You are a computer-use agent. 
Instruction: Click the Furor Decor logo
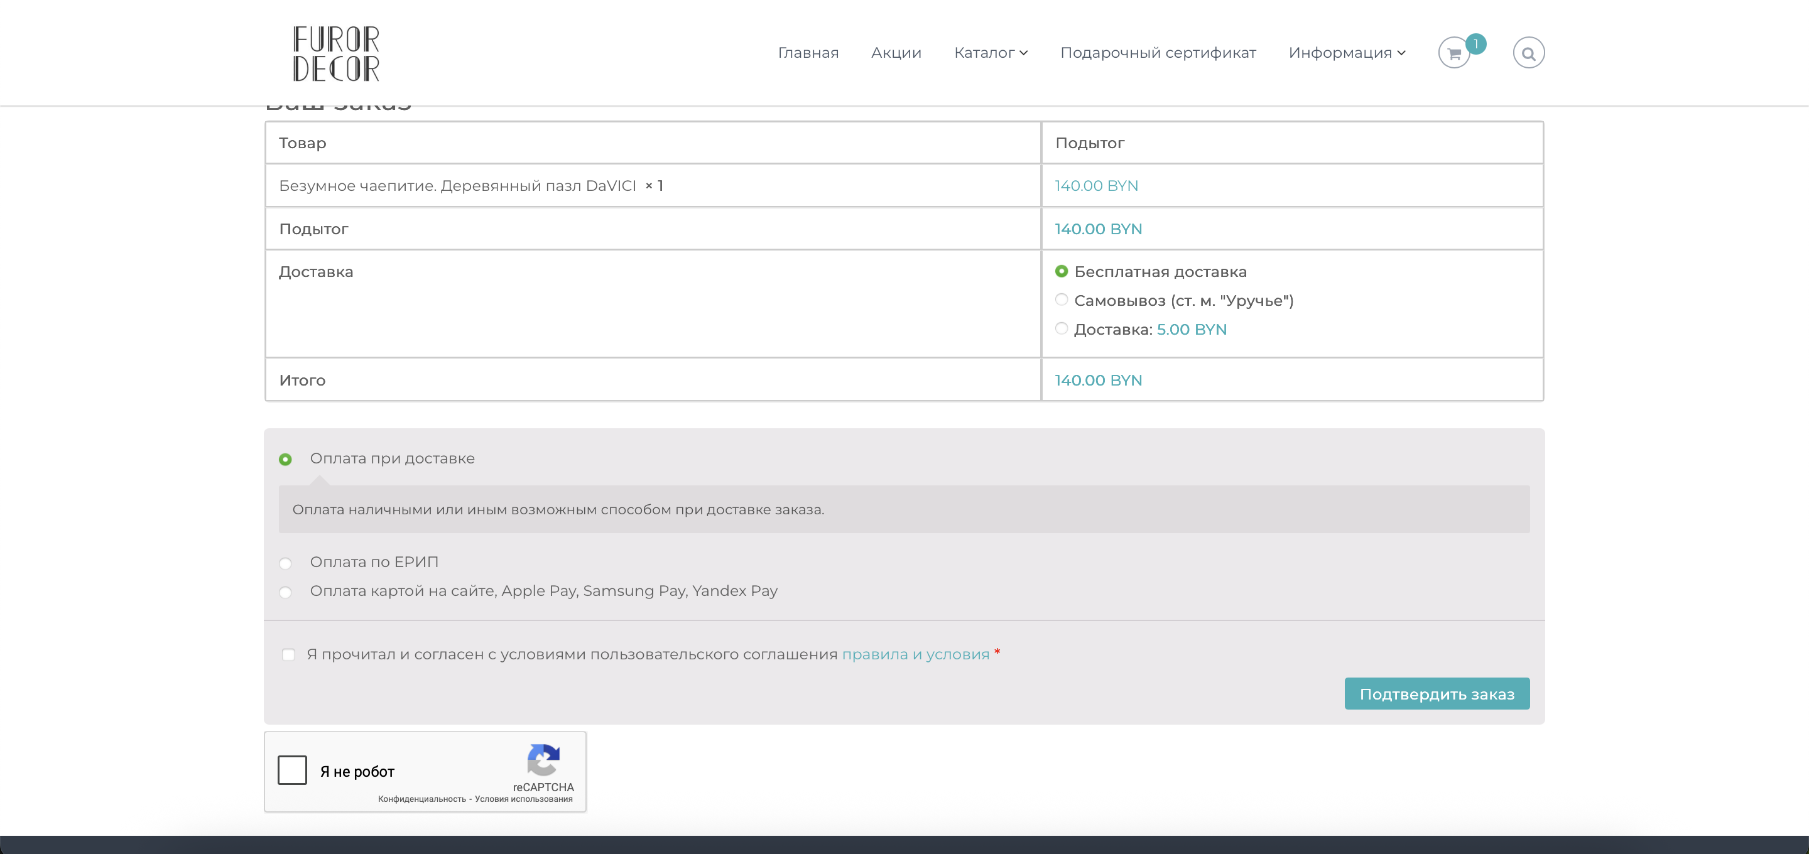coord(335,53)
